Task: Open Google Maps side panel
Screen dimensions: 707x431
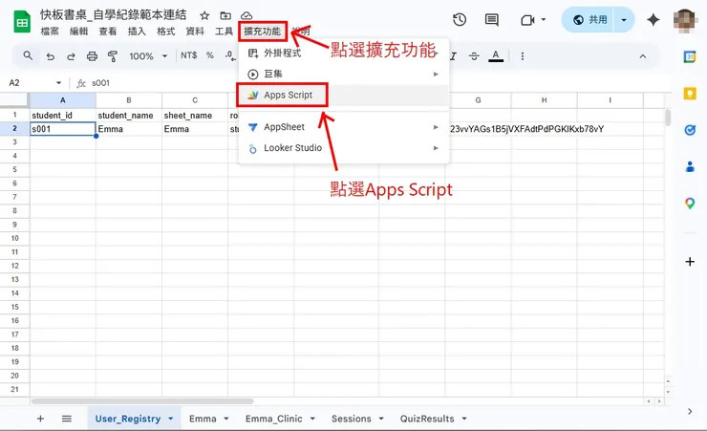Action: point(690,204)
